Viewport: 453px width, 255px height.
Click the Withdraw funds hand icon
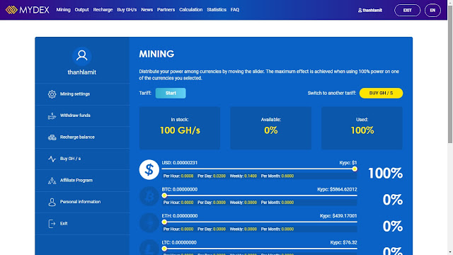(x=52, y=115)
